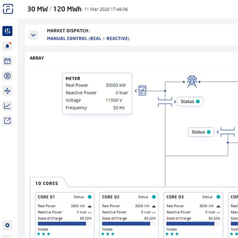Expand upper transformer Status with right chevron
The height and width of the screenshot is (238, 238).
175,101
